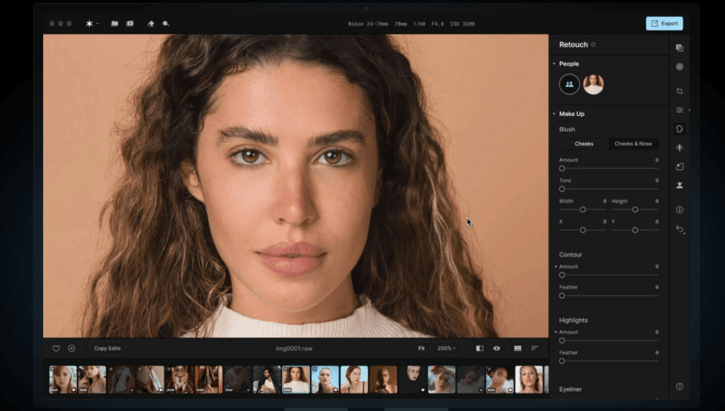The width and height of the screenshot is (725, 411).
Task: Open the info icon in sidebar
Action: pyautogui.click(x=679, y=209)
